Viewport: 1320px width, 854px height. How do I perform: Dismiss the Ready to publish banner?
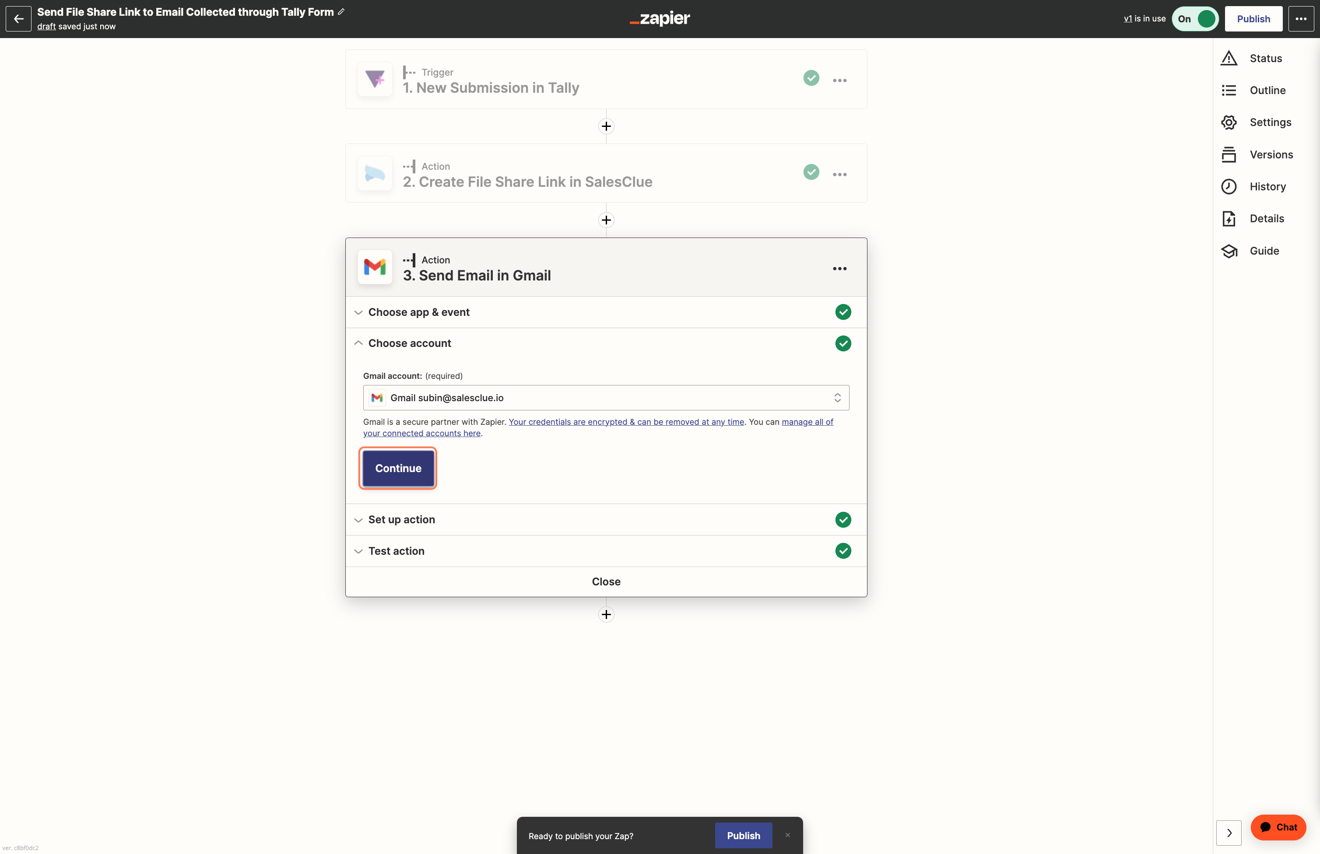[787, 835]
